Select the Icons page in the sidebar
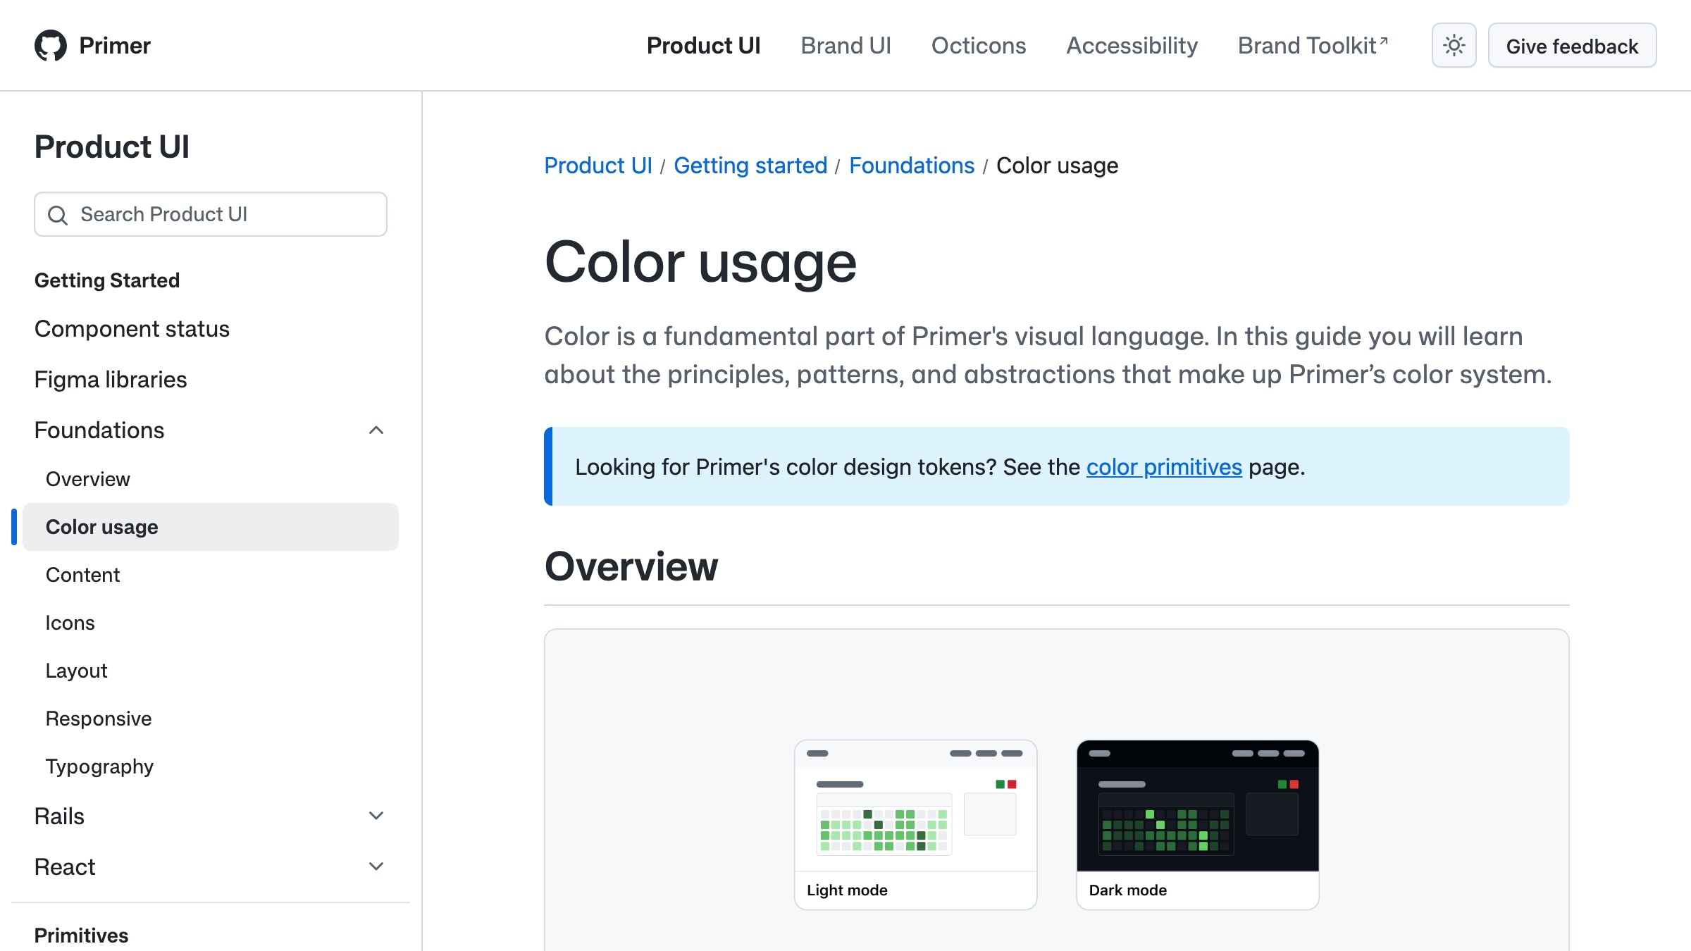Screen dimensions: 1691x951 (x=70, y=622)
